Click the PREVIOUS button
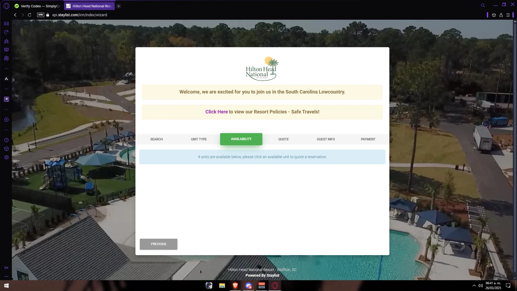Image resolution: width=517 pixels, height=291 pixels. point(159,244)
